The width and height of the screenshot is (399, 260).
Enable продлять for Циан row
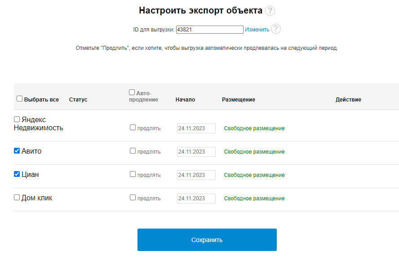(x=133, y=174)
